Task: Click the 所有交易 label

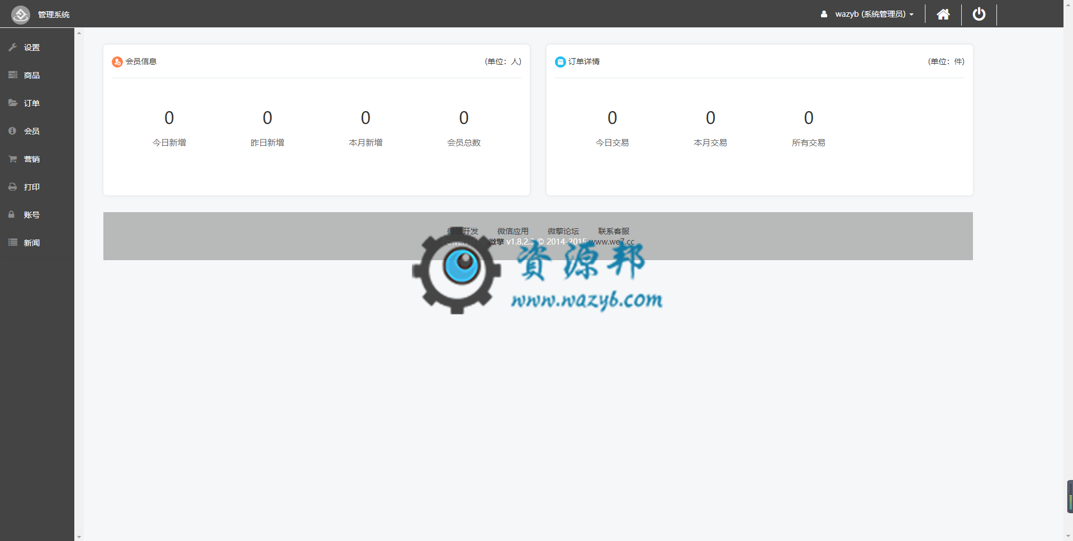Action: pos(809,143)
